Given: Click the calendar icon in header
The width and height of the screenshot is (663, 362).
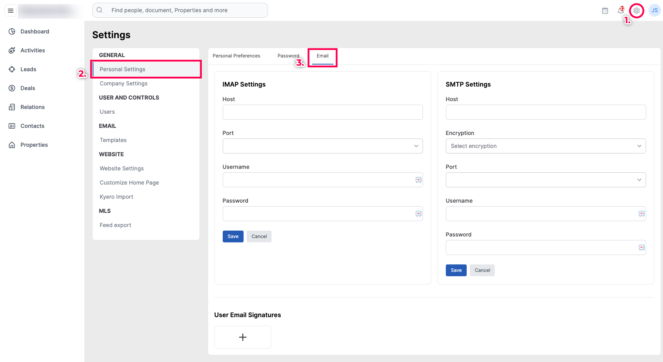Looking at the screenshot, I should click(x=605, y=11).
